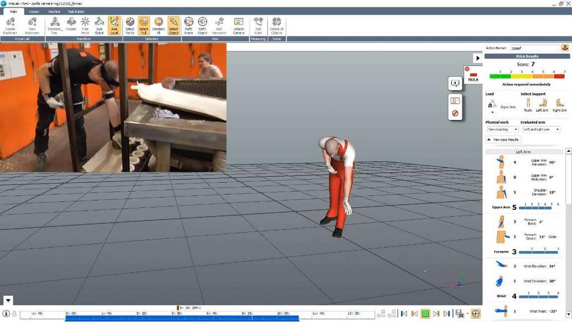572x322 pixels.
Task: Click the Add Ruler icon
Action: pos(258,26)
